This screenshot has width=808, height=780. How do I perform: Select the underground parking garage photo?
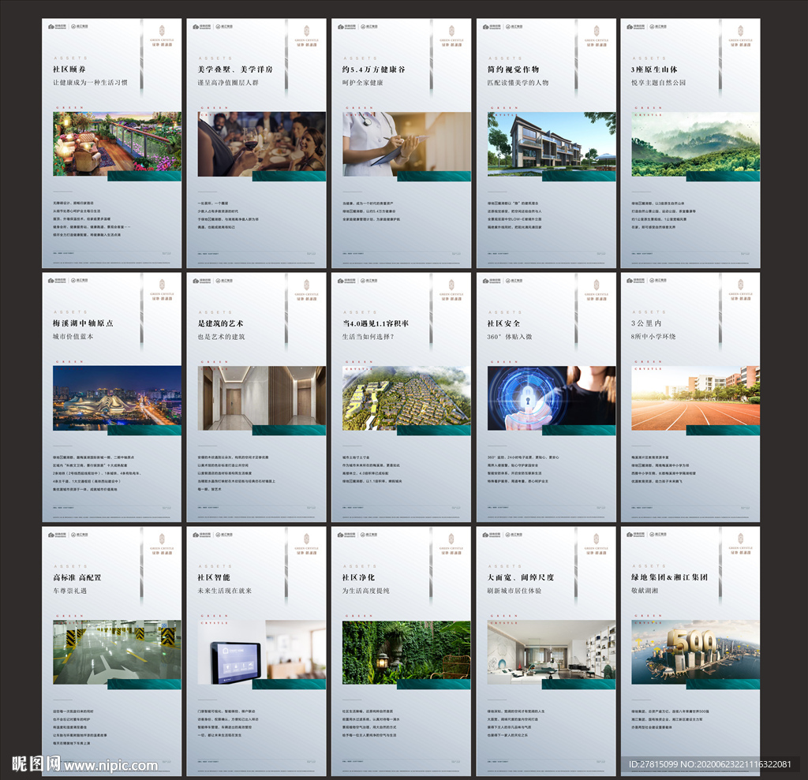(117, 650)
